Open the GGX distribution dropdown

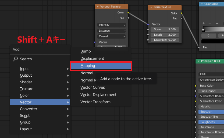[211, 74]
